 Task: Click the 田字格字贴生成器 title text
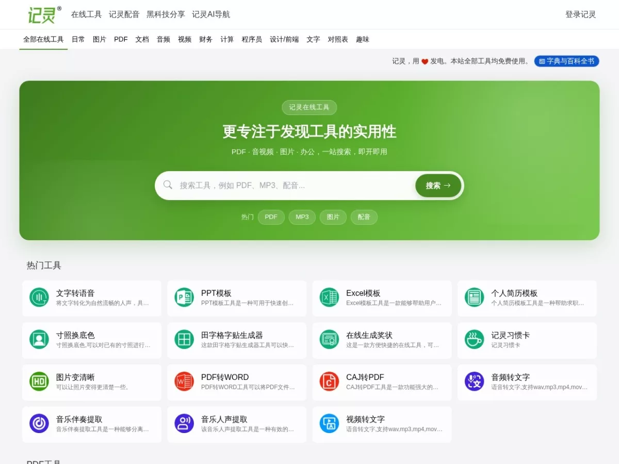[232, 335]
